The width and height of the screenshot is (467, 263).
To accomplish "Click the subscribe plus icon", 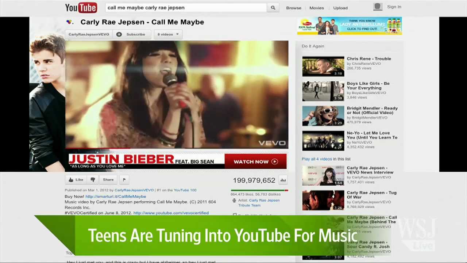I will [119, 34].
